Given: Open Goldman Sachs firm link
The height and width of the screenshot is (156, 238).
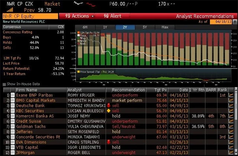Looking at the screenshot, I should tap(31, 127).
